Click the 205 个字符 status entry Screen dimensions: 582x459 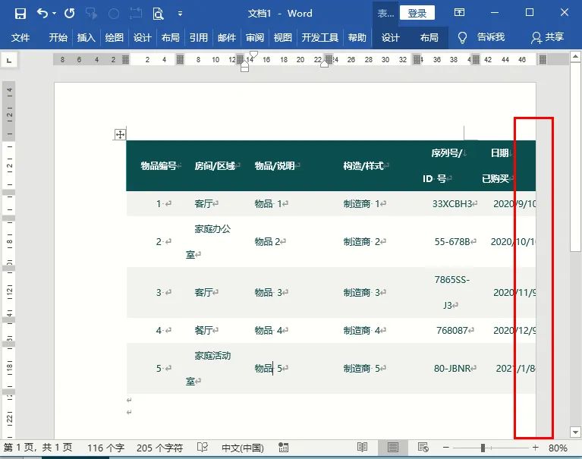tap(159, 448)
